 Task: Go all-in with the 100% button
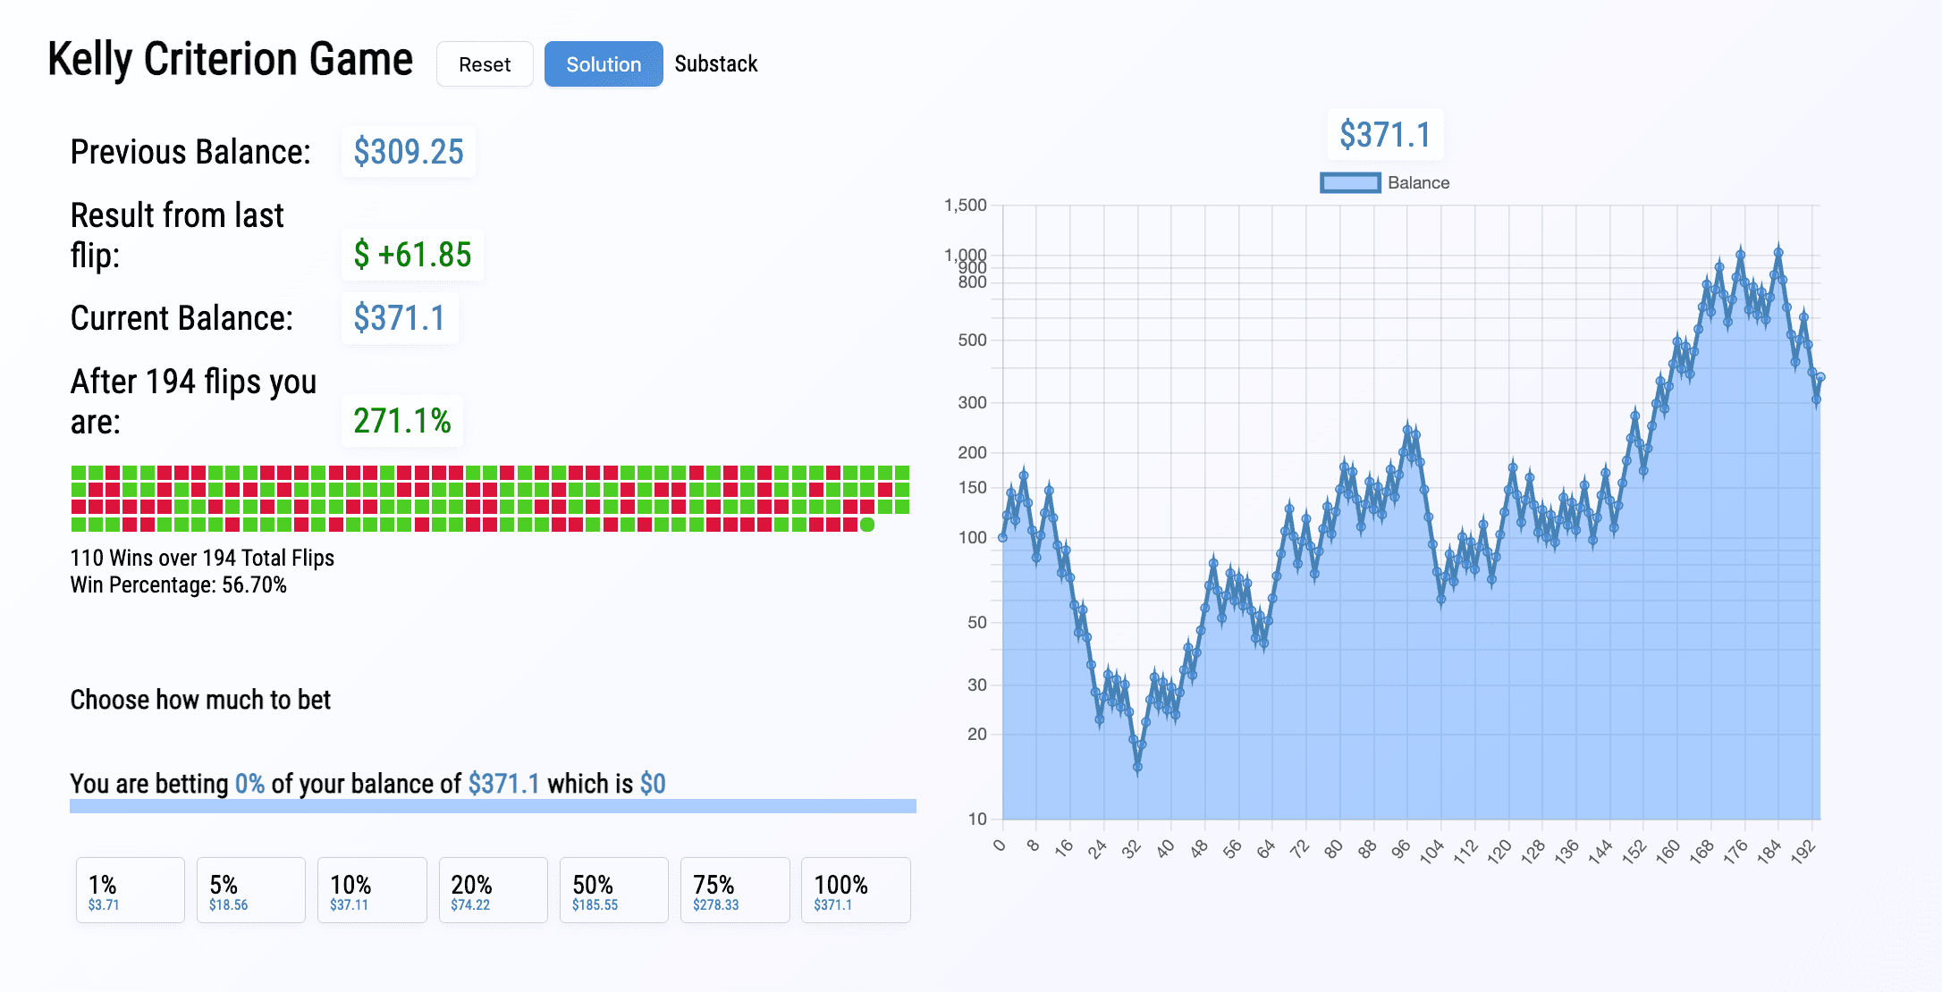(x=855, y=890)
